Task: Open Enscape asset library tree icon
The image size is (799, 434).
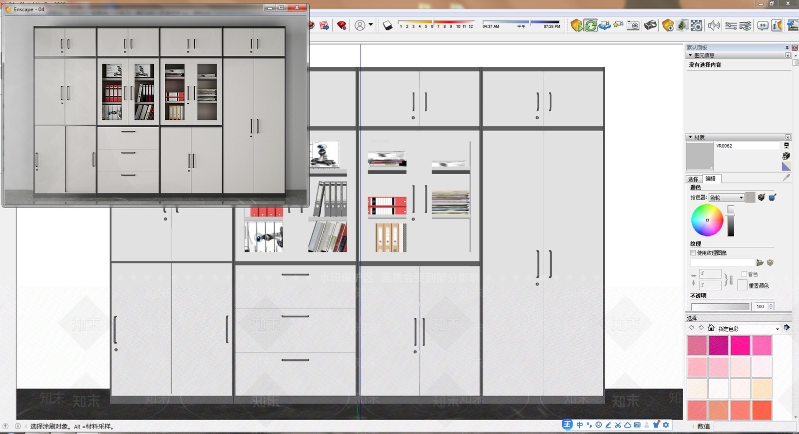Action: pos(682,25)
